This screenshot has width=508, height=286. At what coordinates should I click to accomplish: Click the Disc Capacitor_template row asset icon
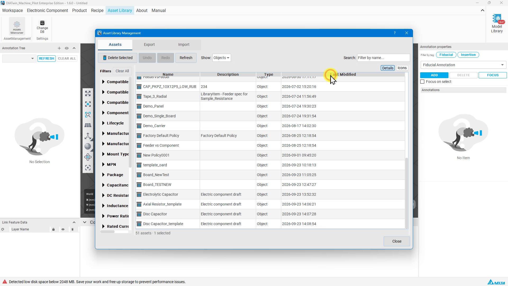(139, 224)
